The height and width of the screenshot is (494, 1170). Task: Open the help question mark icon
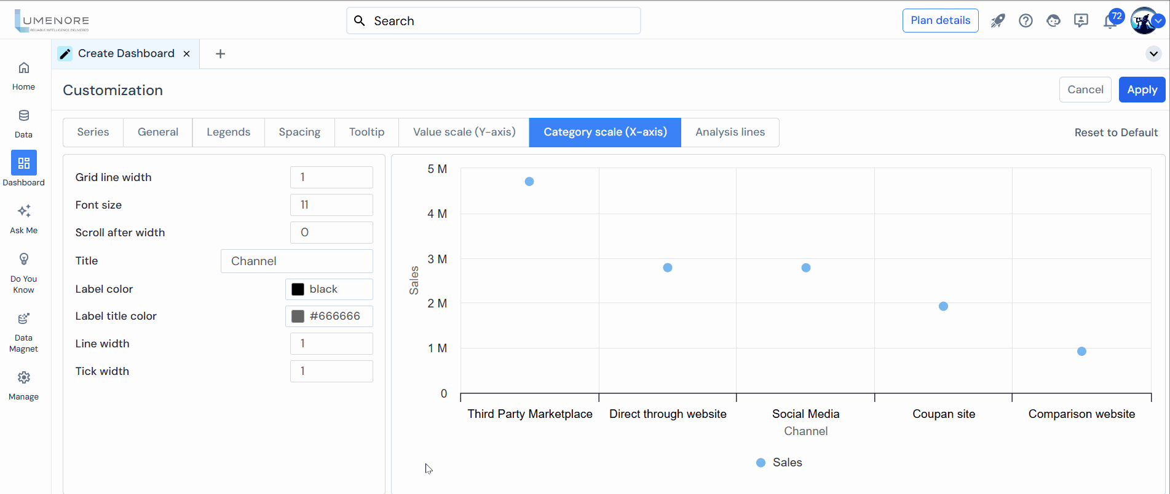point(1026,21)
